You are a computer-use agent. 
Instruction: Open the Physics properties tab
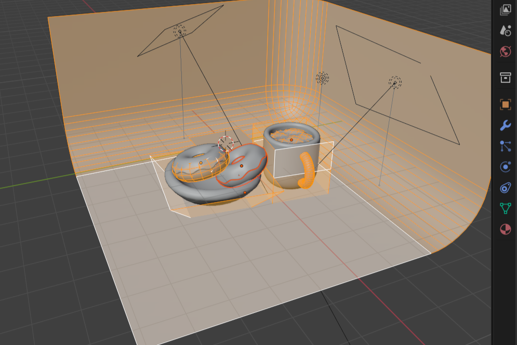pos(505,167)
